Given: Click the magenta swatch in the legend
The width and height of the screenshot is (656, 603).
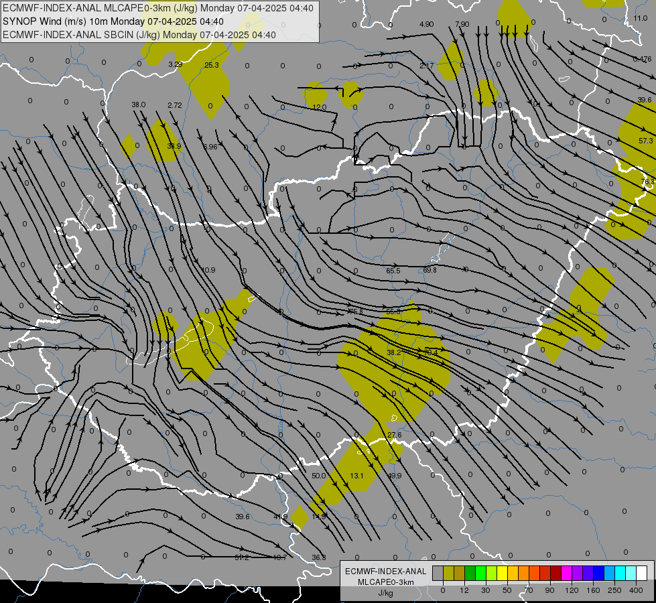Looking at the screenshot, I should [567, 573].
